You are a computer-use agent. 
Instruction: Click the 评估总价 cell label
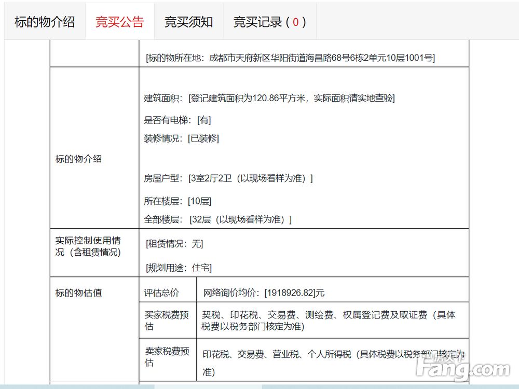(161, 293)
